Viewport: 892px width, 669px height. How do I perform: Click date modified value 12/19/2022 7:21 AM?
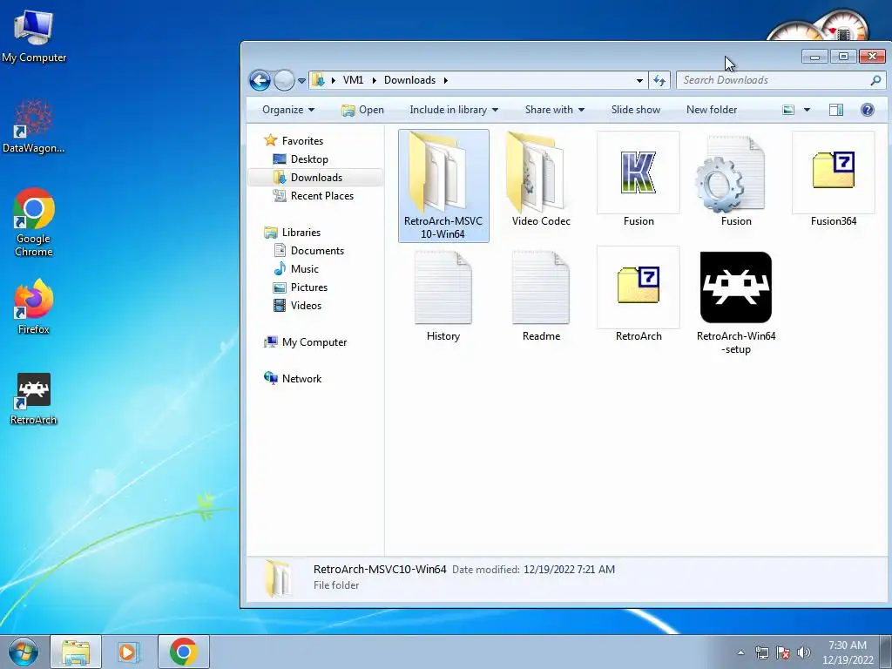[569, 570]
